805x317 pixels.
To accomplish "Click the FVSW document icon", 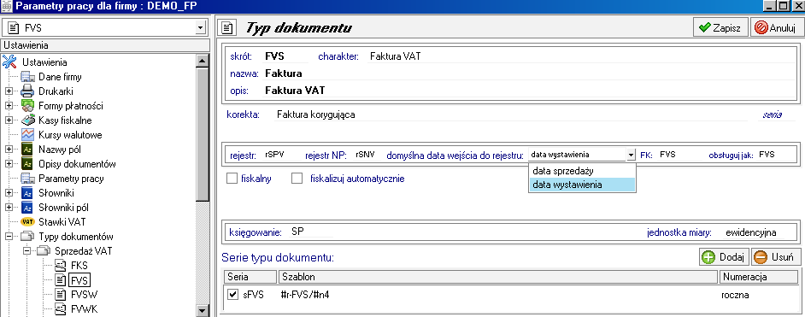I will tap(61, 295).
